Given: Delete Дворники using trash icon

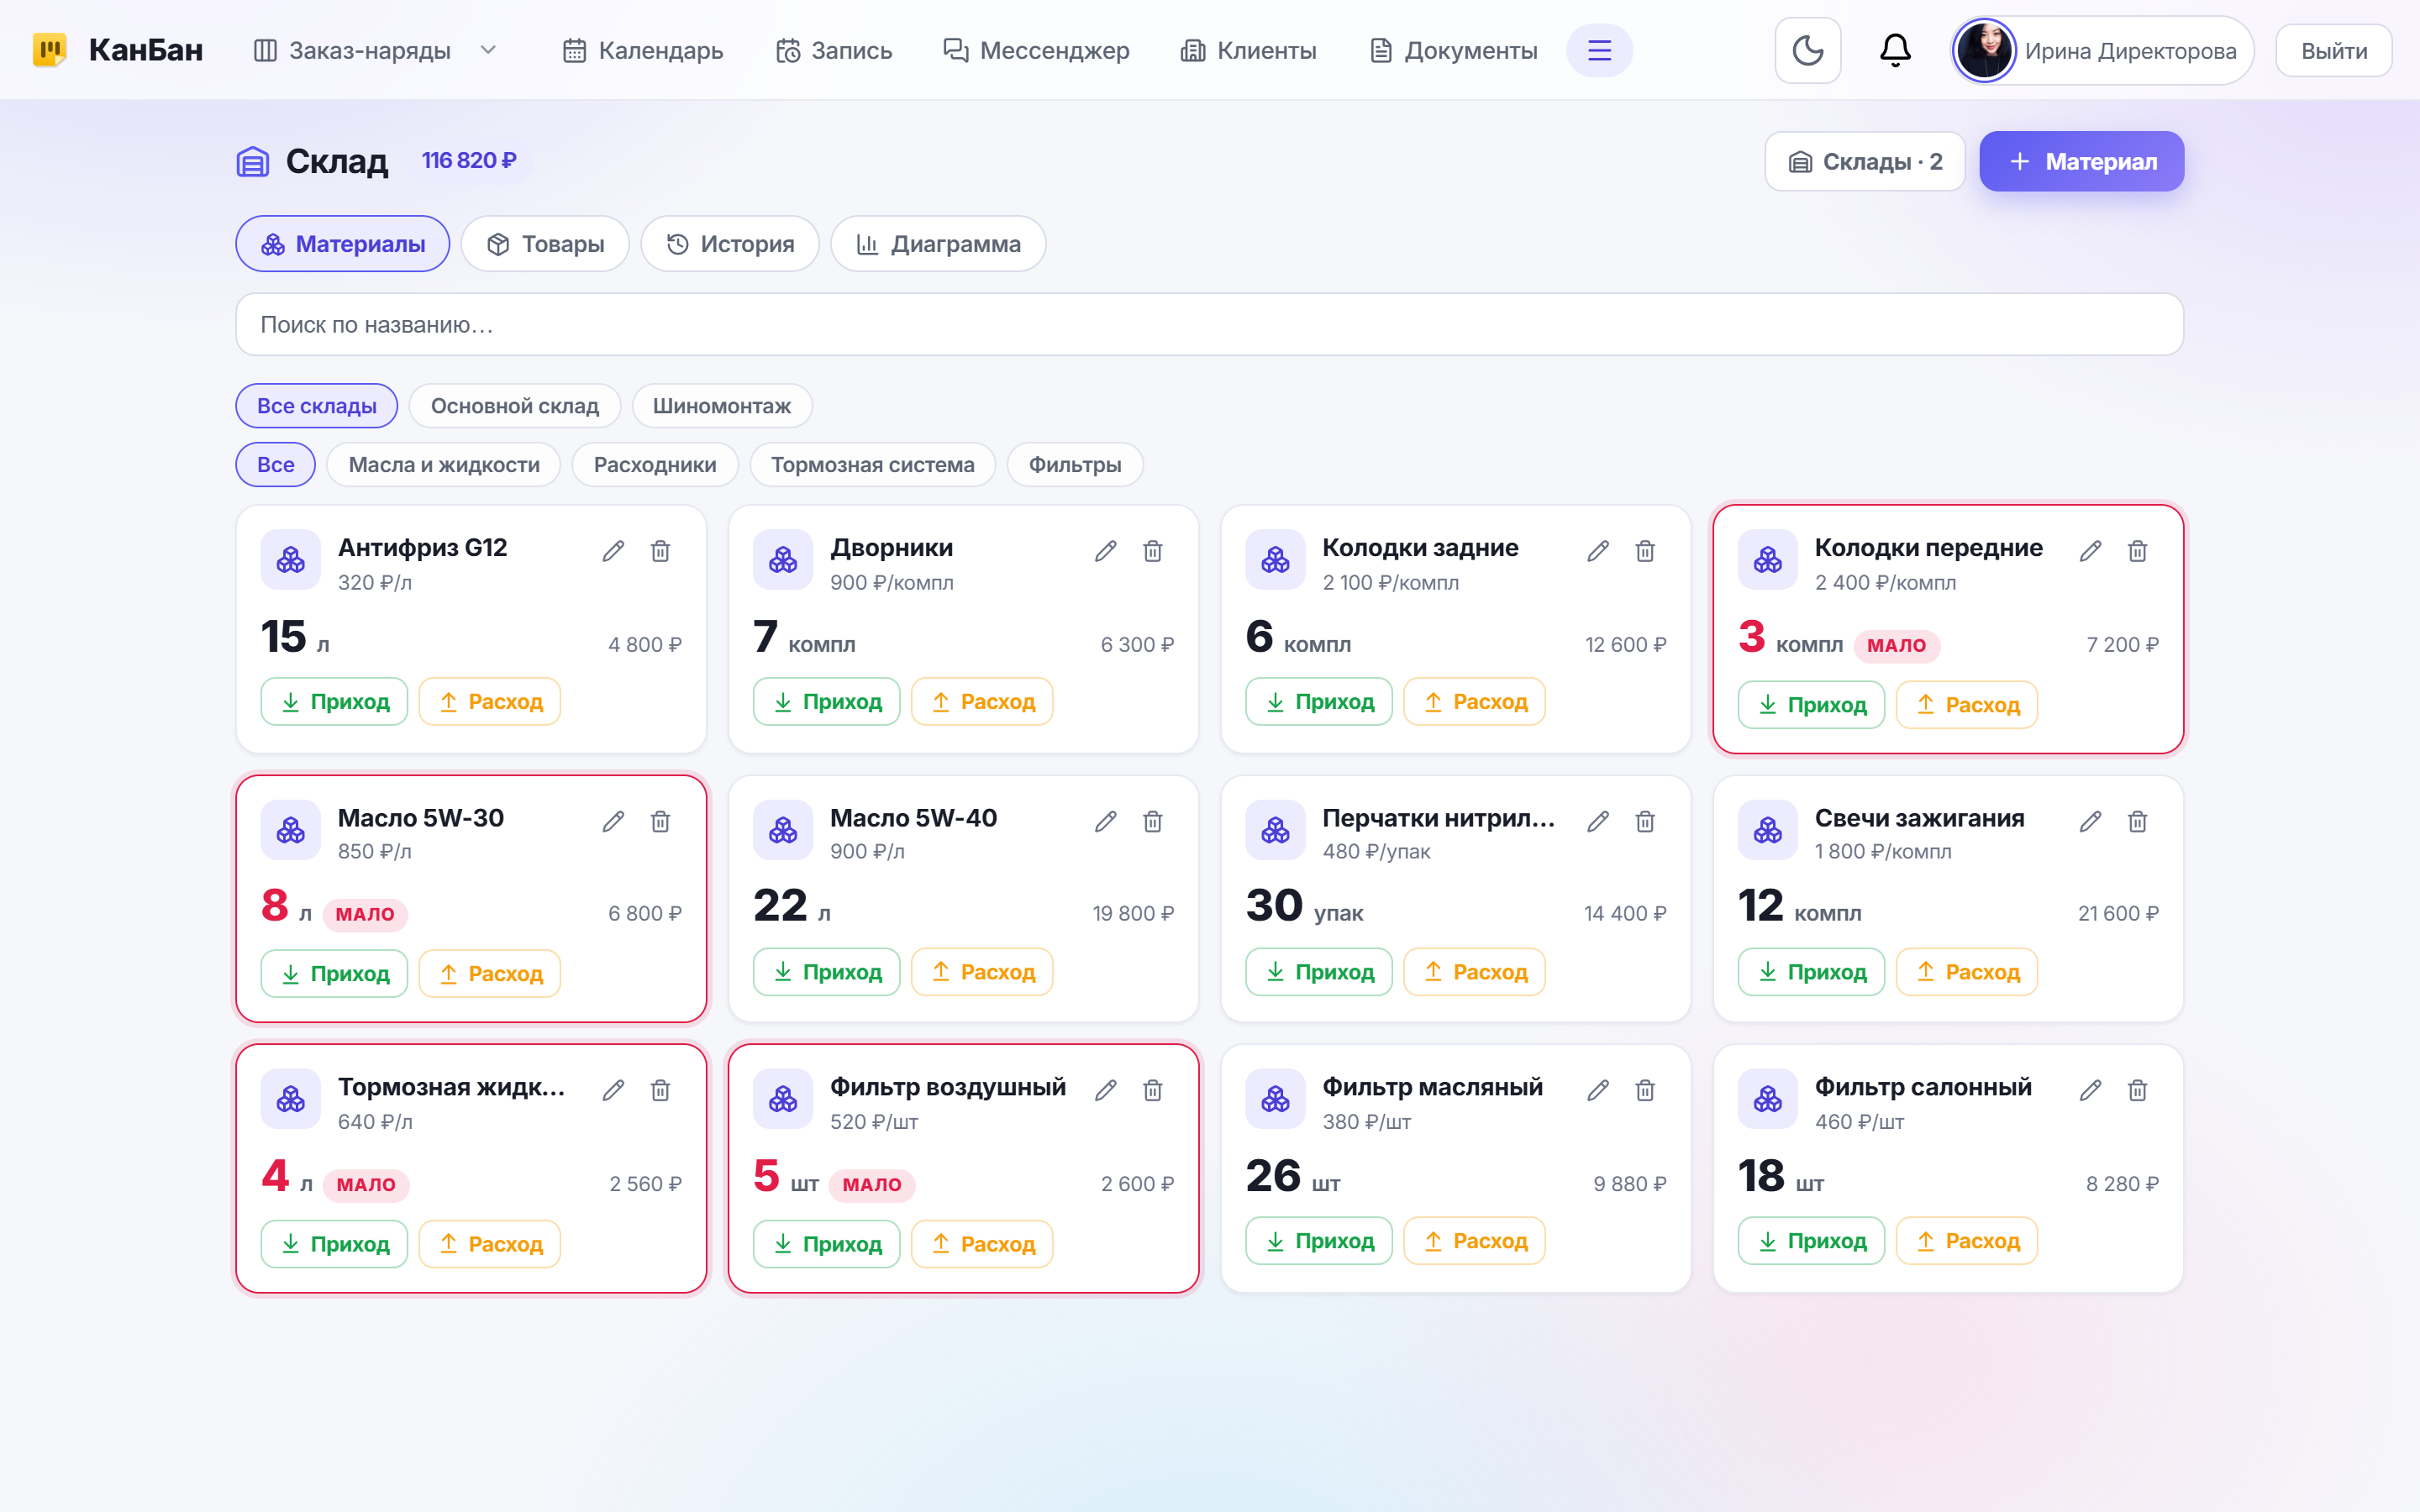Looking at the screenshot, I should tap(1153, 551).
